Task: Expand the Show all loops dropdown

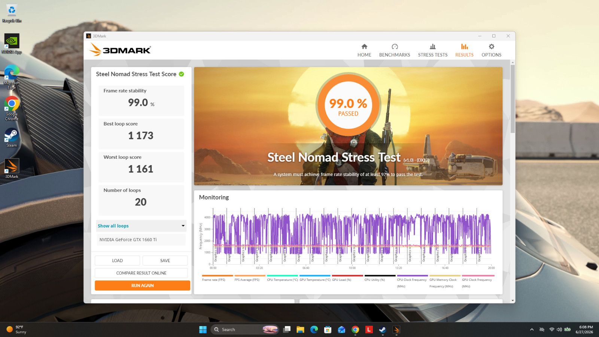Action: point(141,226)
